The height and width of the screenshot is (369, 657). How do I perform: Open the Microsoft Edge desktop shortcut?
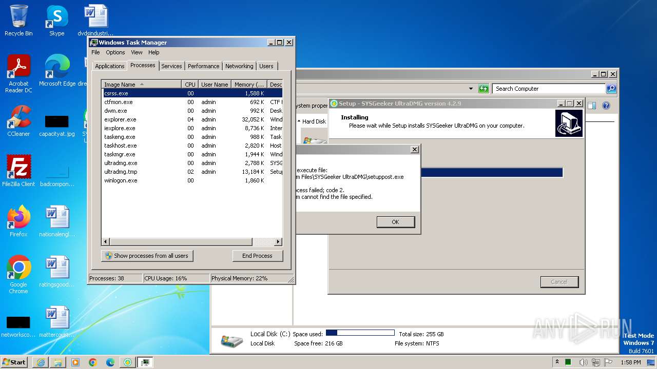pyautogui.click(x=57, y=71)
